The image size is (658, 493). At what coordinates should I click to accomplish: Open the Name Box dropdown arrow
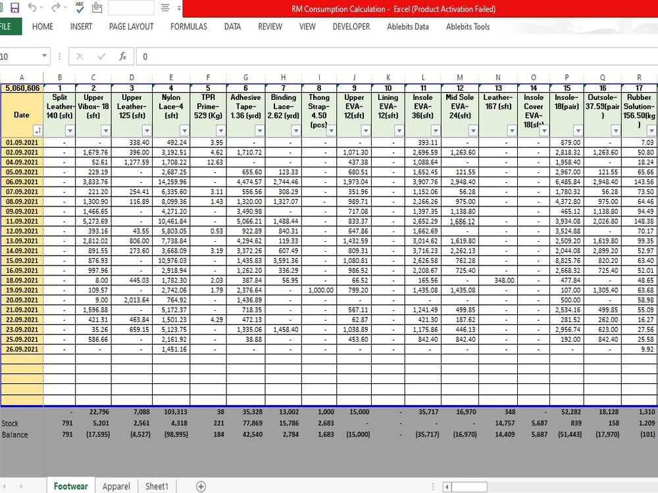tap(44, 56)
